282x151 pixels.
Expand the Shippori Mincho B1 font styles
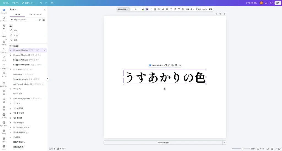pyautogui.click(x=11, y=55)
